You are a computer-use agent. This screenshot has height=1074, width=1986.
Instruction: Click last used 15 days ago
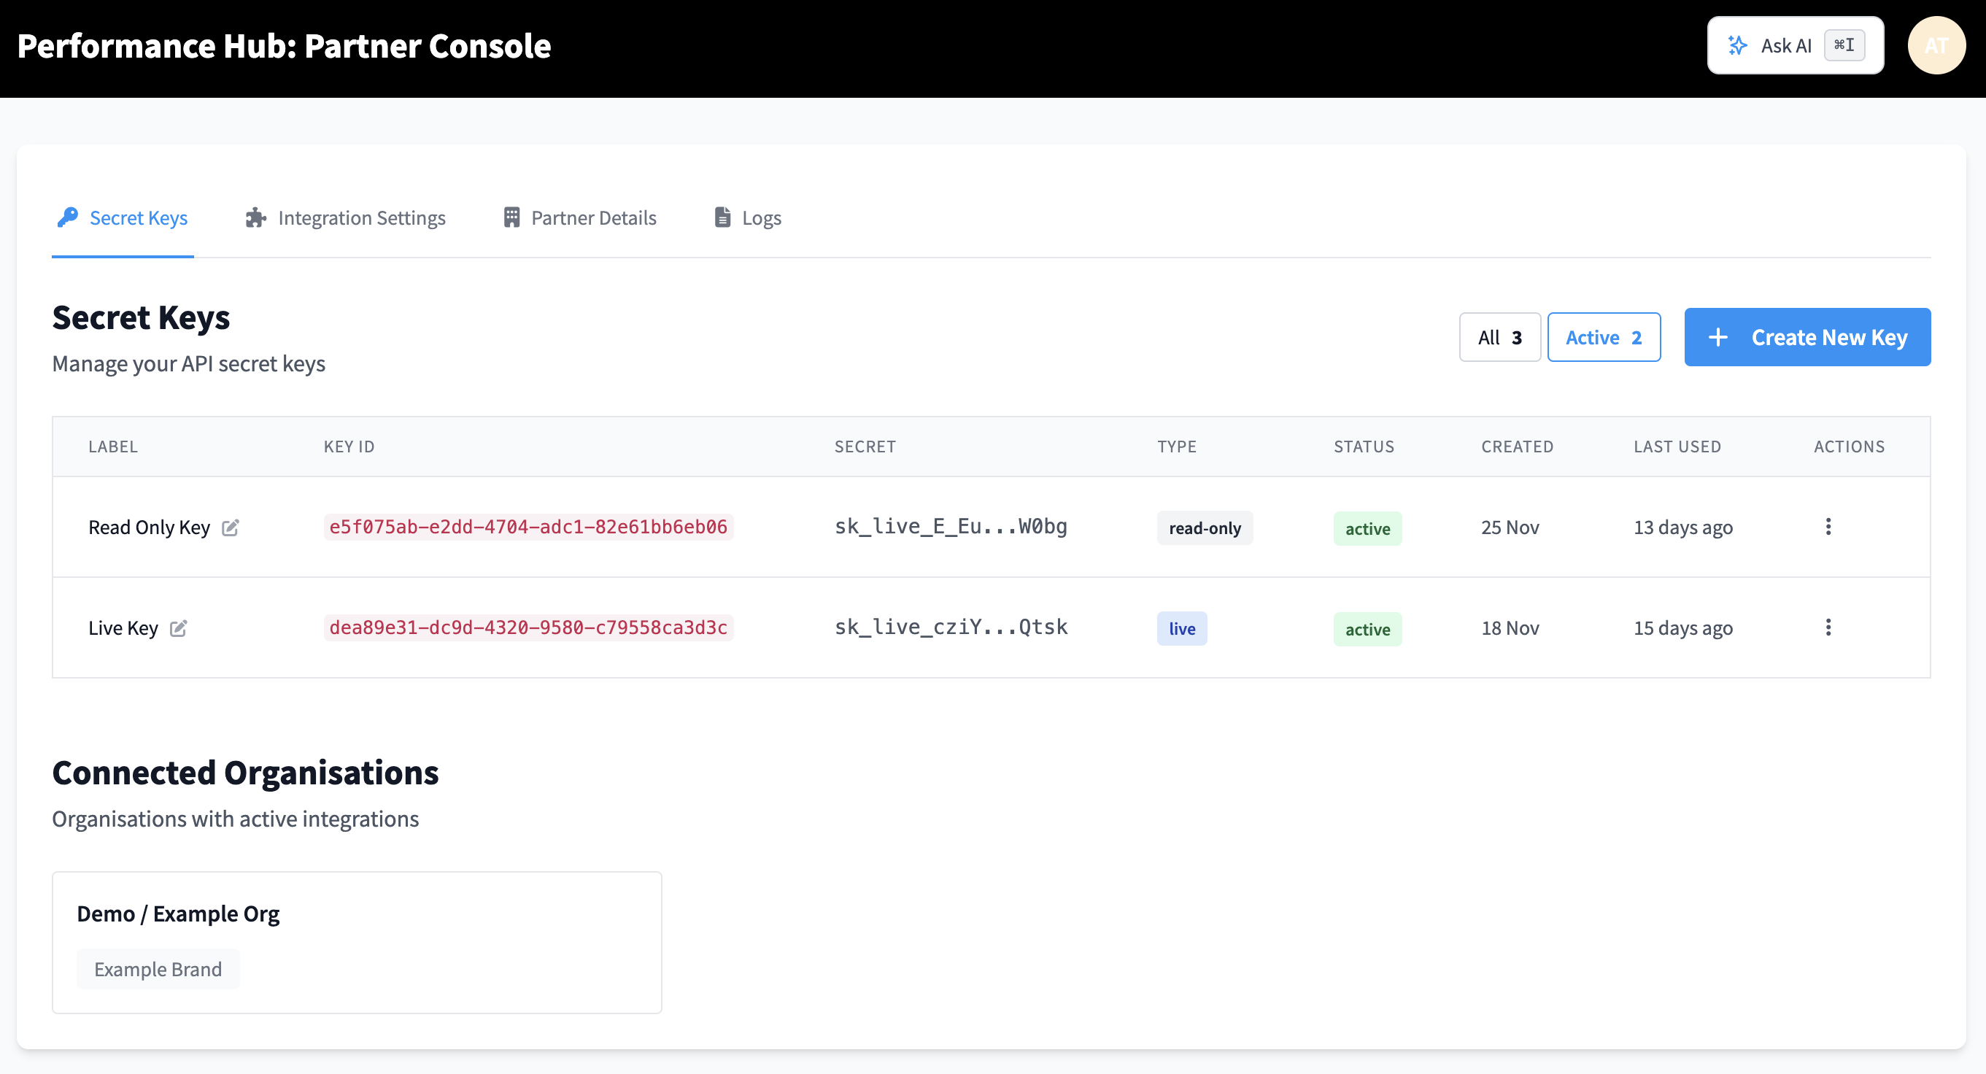(1683, 628)
